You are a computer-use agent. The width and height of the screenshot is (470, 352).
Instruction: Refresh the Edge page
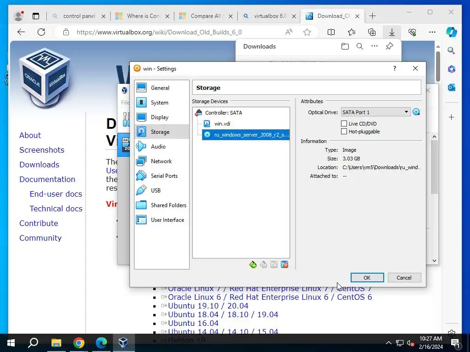pos(41,32)
